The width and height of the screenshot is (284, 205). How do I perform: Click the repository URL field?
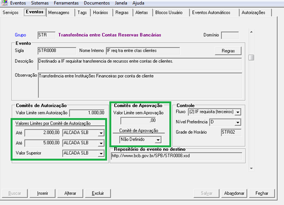pyautogui.click(x=176, y=156)
